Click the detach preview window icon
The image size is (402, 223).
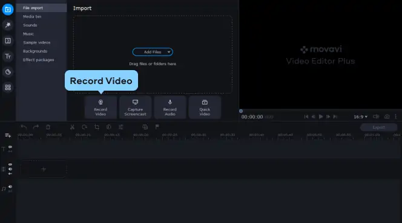point(376,117)
